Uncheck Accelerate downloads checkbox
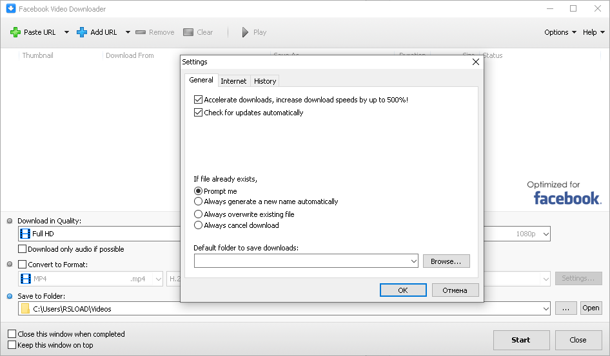This screenshot has height=356, width=610. [x=198, y=100]
